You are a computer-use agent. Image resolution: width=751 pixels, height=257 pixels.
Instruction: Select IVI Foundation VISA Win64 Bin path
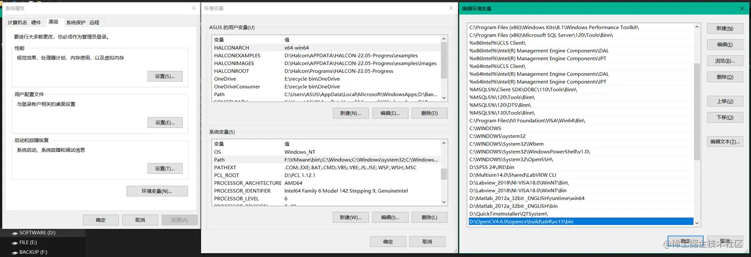pyautogui.click(x=581, y=120)
